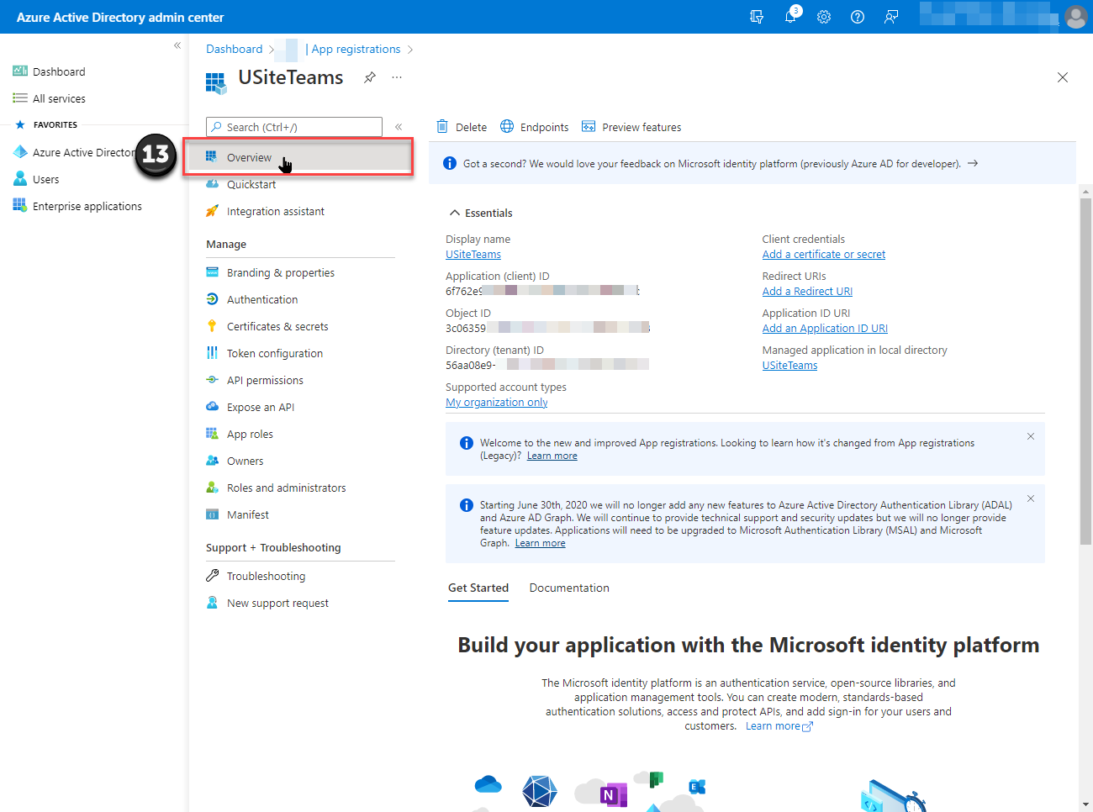Open App roles

point(240,434)
